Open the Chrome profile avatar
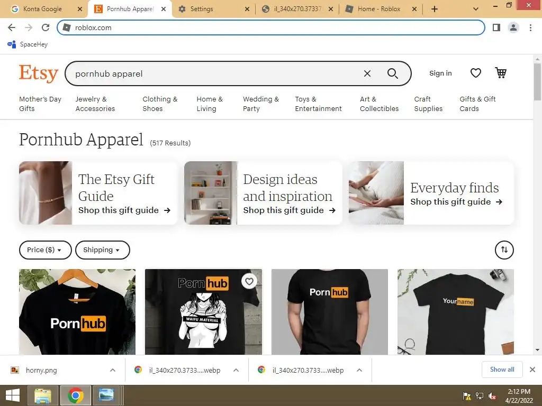Viewport: 542px width, 406px height. tap(513, 27)
